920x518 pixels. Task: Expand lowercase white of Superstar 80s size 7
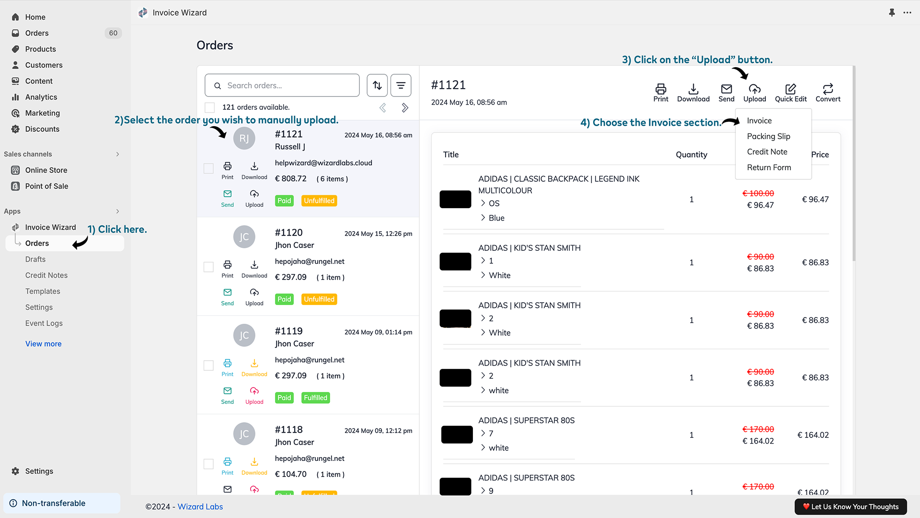point(483,447)
